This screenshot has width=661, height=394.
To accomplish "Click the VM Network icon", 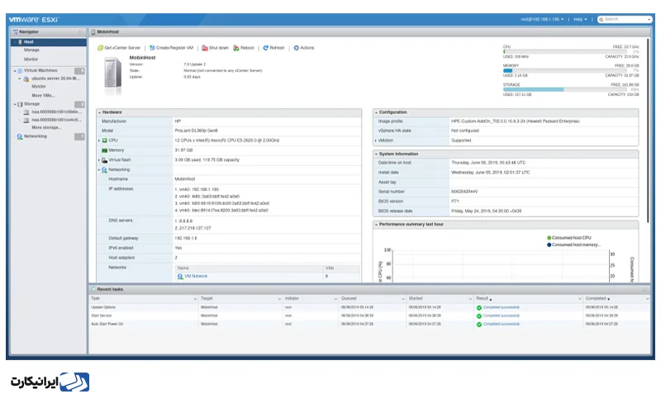I will coord(180,277).
